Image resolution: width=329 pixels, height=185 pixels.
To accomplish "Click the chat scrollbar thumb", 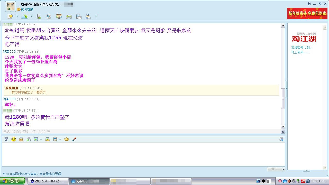I will (x=283, y=98).
